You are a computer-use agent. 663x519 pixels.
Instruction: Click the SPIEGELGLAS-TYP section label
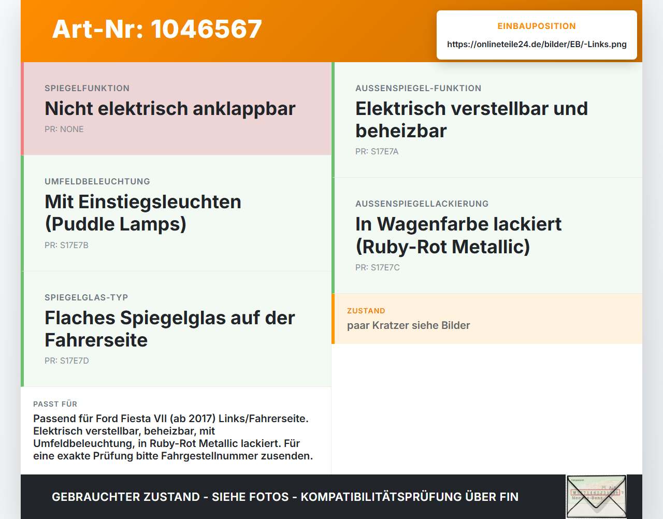tap(87, 297)
